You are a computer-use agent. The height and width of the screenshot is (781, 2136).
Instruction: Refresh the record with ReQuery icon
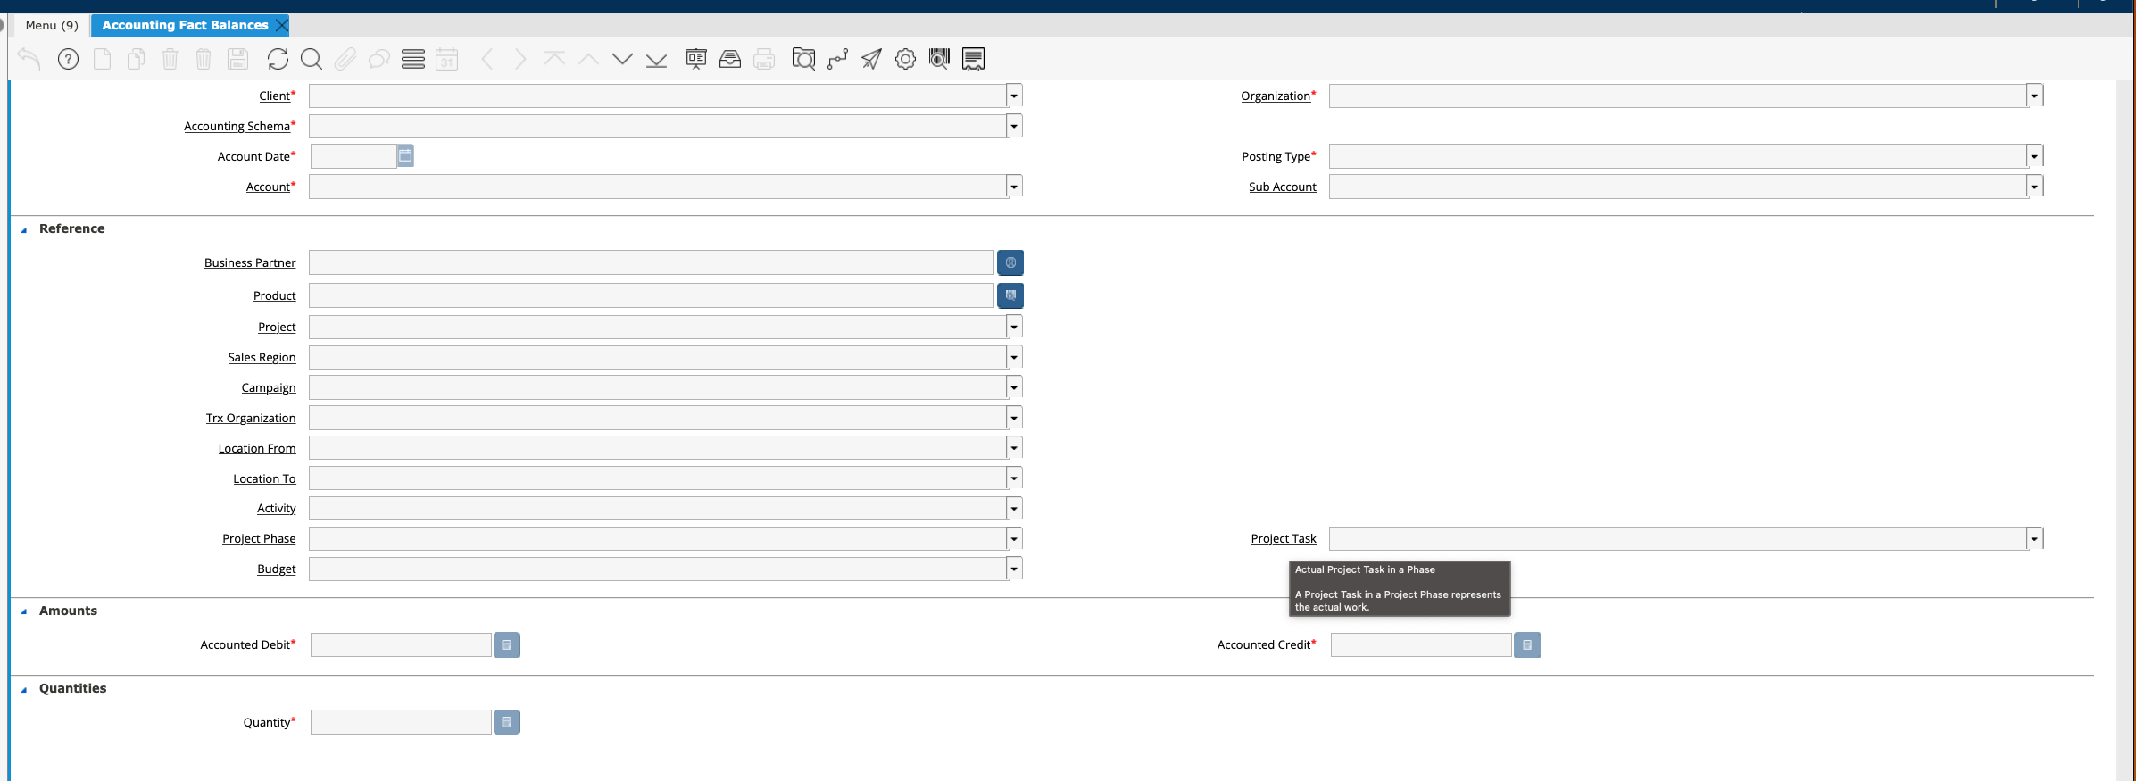pos(278,59)
